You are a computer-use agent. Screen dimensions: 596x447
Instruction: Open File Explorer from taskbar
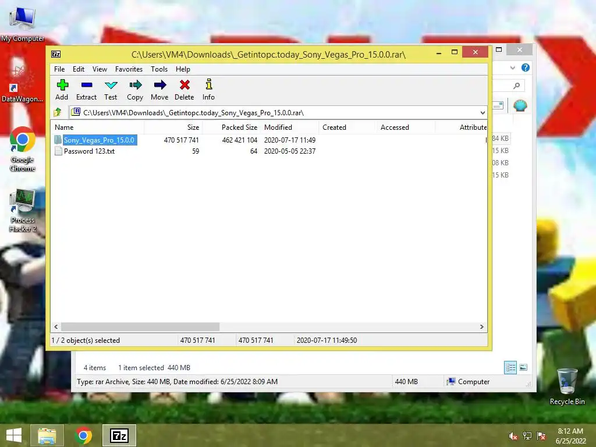coord(47,435)
